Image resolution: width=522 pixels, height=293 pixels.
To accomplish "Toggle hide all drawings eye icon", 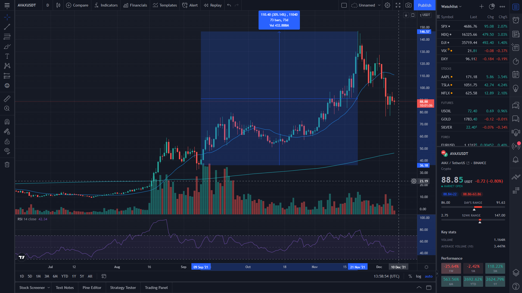I will click(7, 151).
